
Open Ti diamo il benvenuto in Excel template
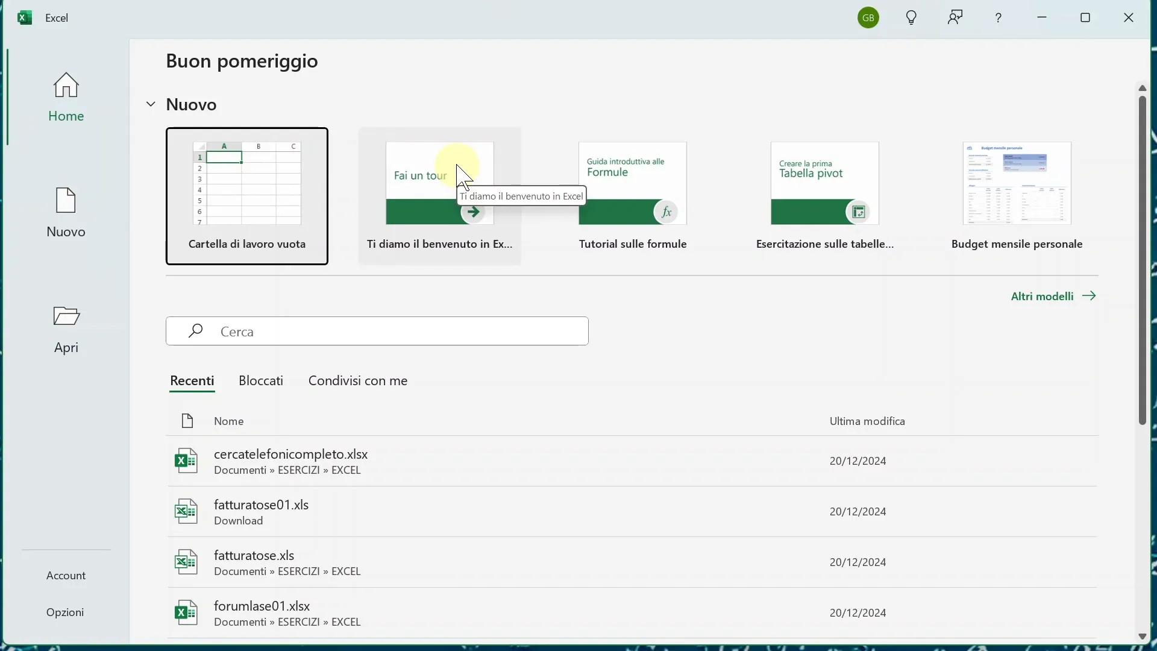440,197
